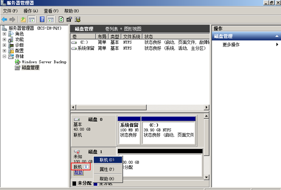The image size is (281, 190).
Task: Choose 属性(P) from the context menu
Action: [x=108, y=169]
